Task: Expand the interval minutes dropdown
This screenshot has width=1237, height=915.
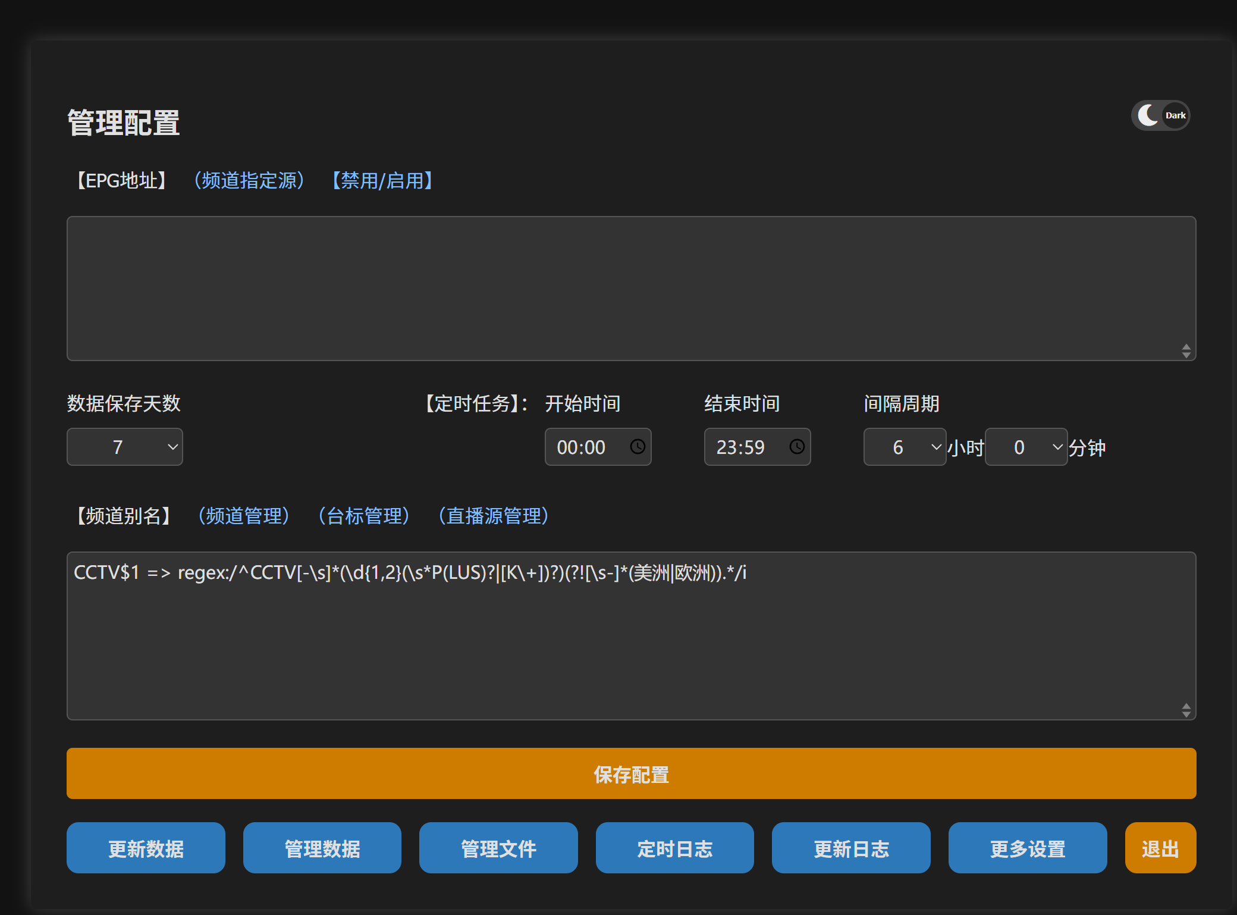Action: point(1026,447)
